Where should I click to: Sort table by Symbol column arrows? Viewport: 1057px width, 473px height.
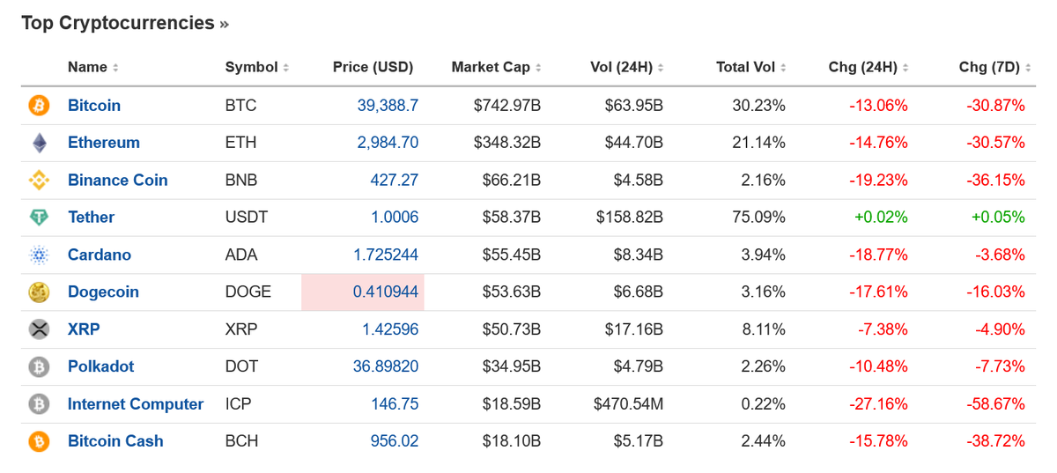point(285,68)
